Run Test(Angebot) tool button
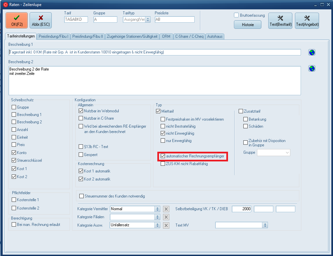This screenshot has height=256, width=333. (307, 20)
